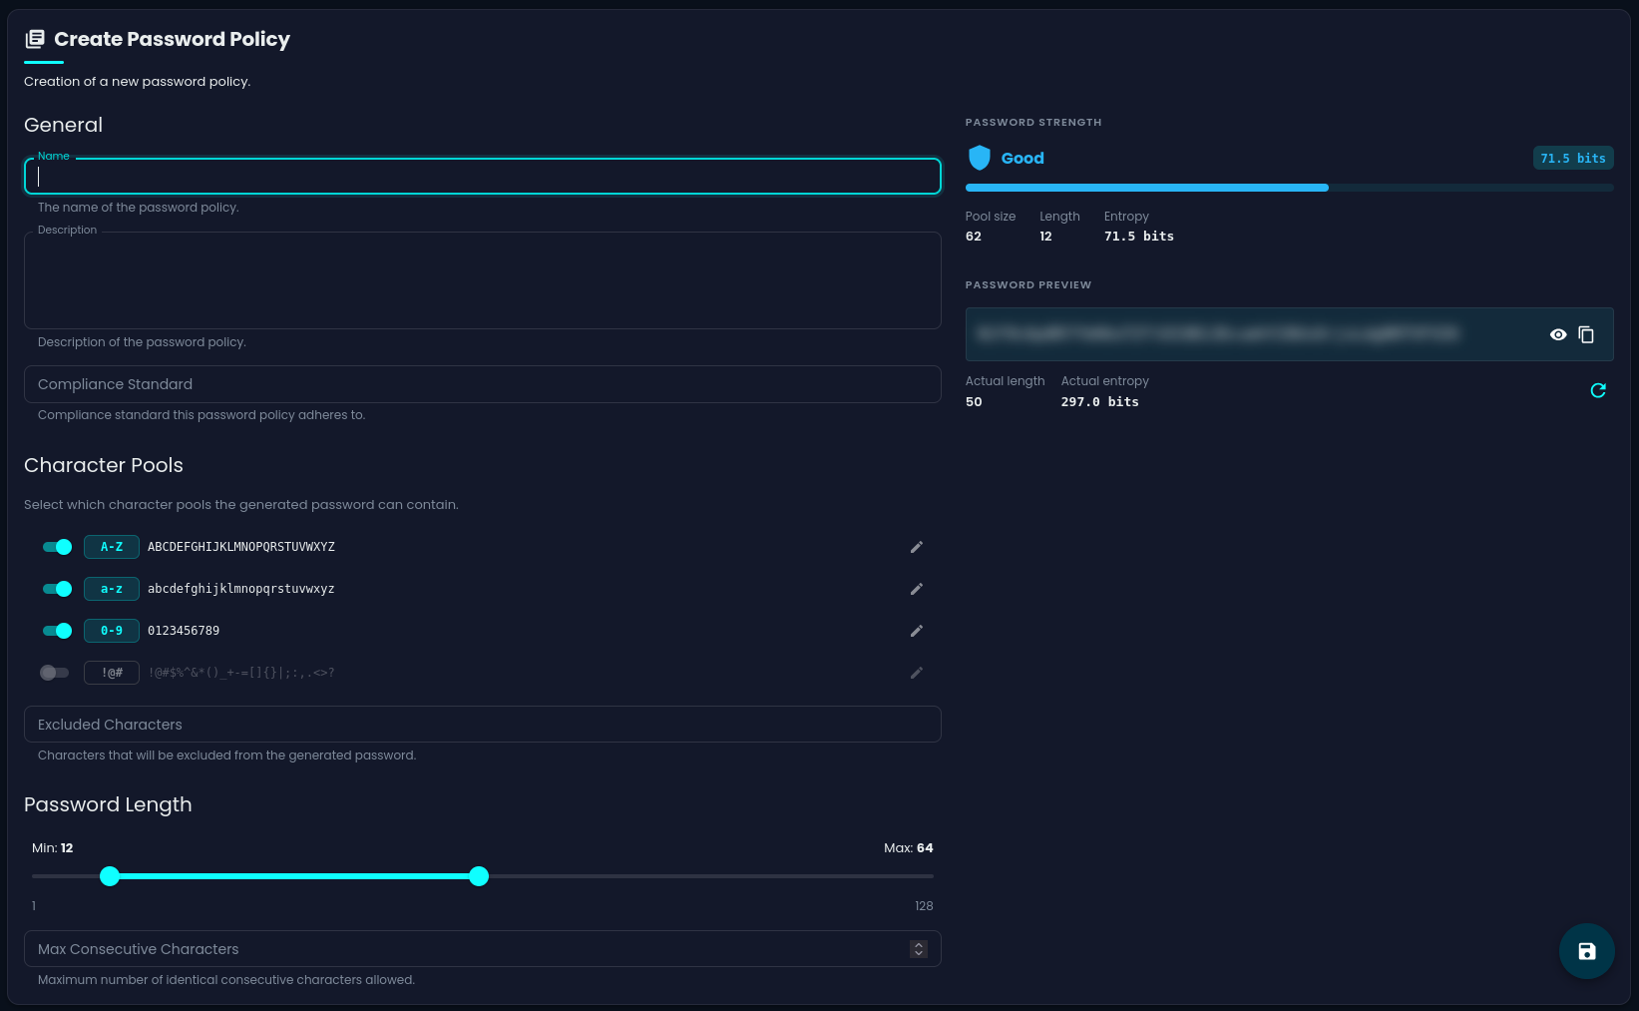Focus the Compliance Standard field
The width and height of the screenshot is (1639, 1011).
tap(483, 384)
